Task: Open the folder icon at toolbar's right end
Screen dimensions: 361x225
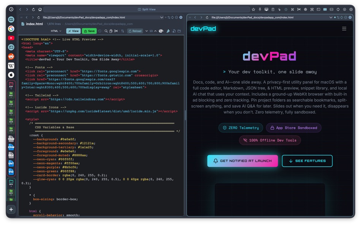Action: (179, 31)
